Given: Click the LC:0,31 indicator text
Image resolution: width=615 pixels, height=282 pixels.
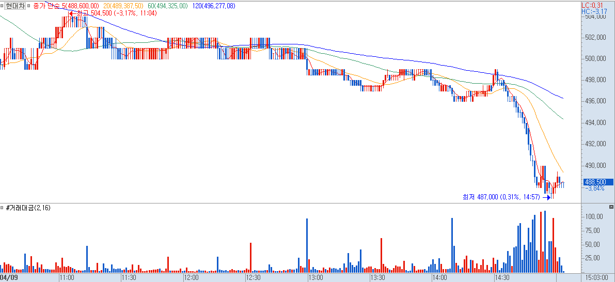Looking at the screenshot, I should [x=592, y=5].
